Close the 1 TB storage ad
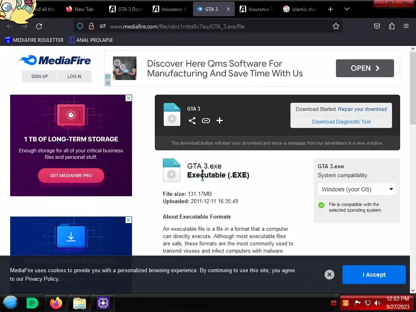This screenshot has height=312, width=416. (x=128, y=98)
